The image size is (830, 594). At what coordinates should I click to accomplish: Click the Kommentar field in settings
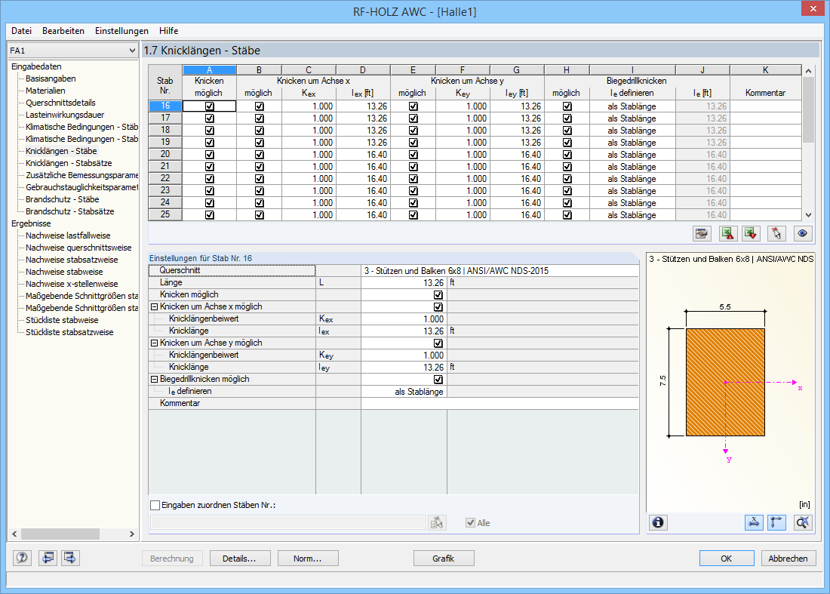point(500,403)
